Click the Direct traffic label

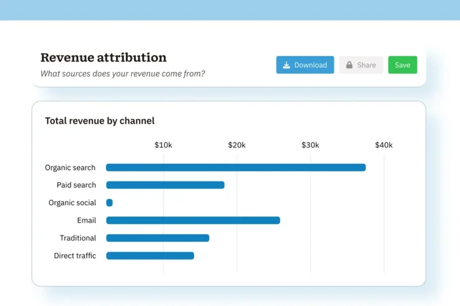click(75, 255)
